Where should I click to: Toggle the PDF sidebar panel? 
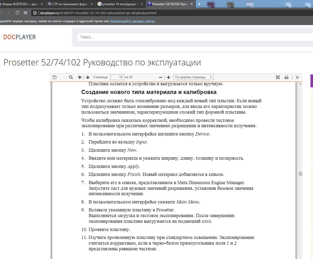pos(54,77)
